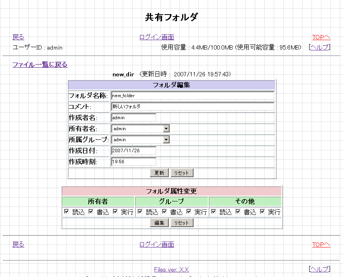Toggle その他 実行 (execute) checkbox
The width and height of the screenshot is (343, 277).
(262, 212)
